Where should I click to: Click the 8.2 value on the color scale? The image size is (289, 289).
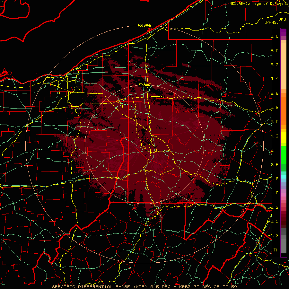click(x=275, y=65)
